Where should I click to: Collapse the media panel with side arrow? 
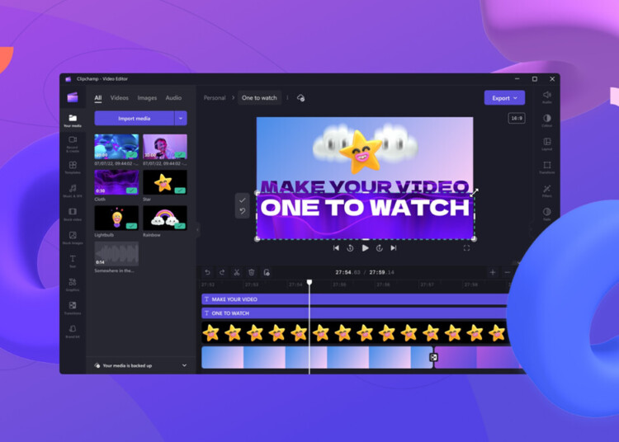[198, 228]
